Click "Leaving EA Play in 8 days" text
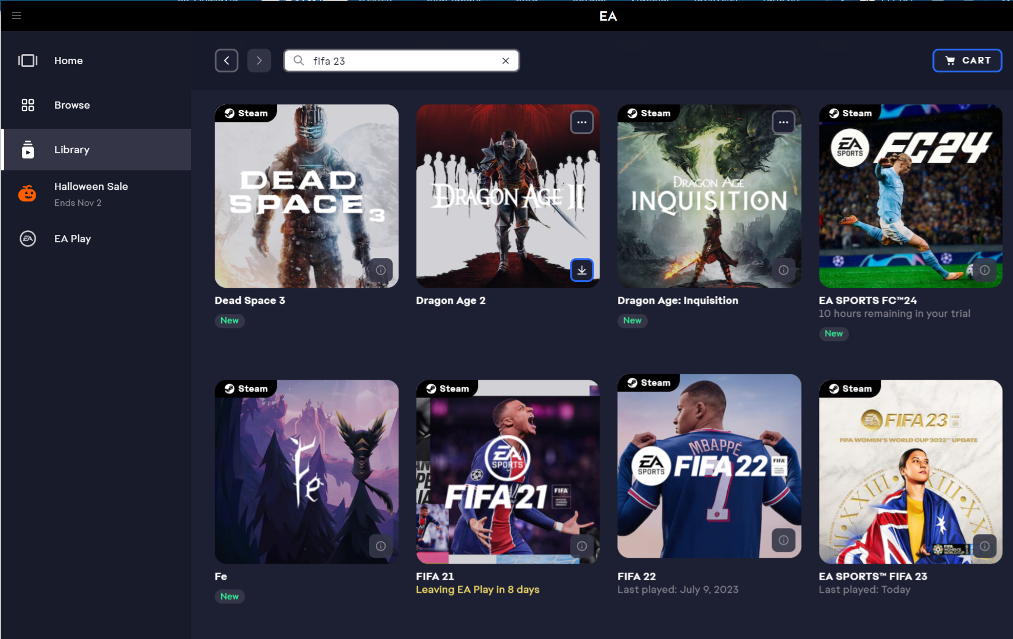The width and height of the screenshot is (1013, 639). click(477, 589)
